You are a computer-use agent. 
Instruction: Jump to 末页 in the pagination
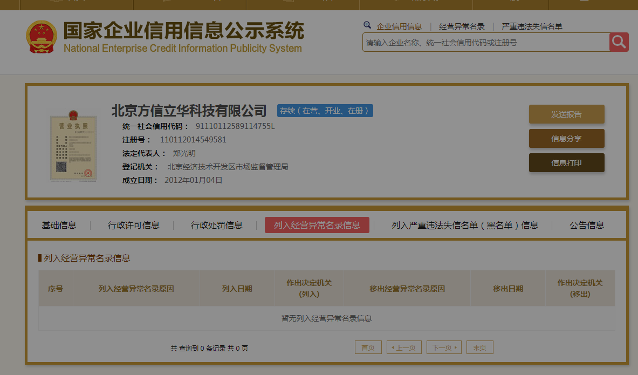click(x=480, y=347)
